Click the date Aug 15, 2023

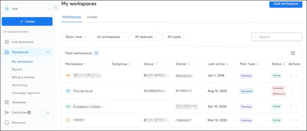[217, 91]
